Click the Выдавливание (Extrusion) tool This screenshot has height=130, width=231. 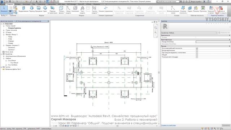pyautogui.click(x=23, y=9)
